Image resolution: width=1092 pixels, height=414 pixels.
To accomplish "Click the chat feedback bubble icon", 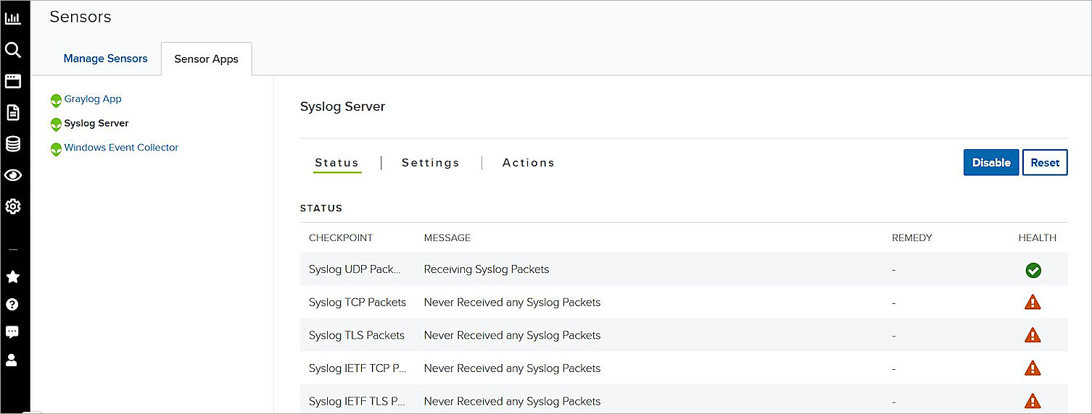I will coord(13,332).
